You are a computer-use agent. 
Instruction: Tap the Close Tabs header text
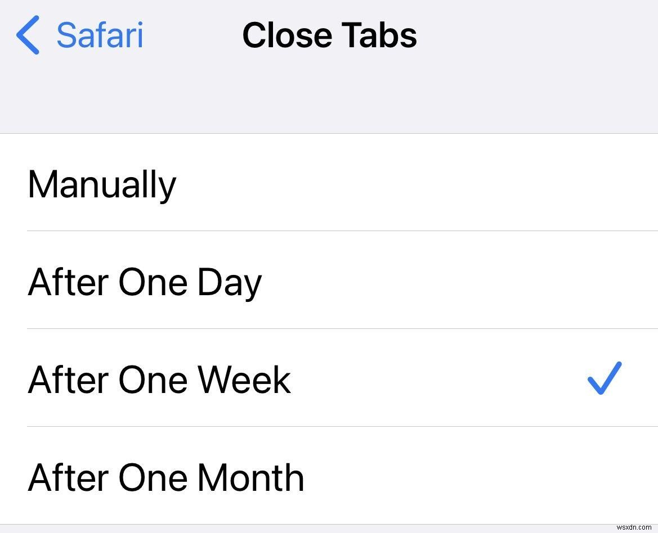click(x=329, y=35)
